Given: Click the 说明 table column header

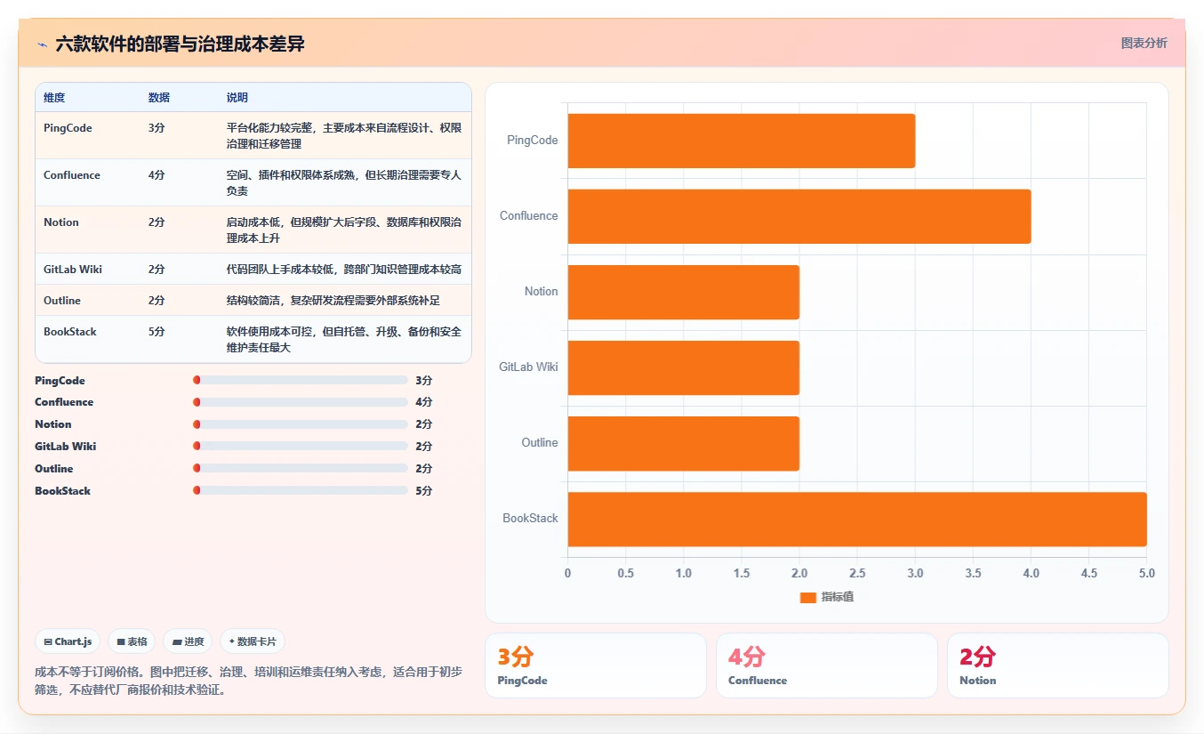Looking at the screenshot, I should click(237, 97).
